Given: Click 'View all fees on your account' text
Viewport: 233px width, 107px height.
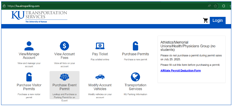Looking at the screenshot, I should click(65, 65).
